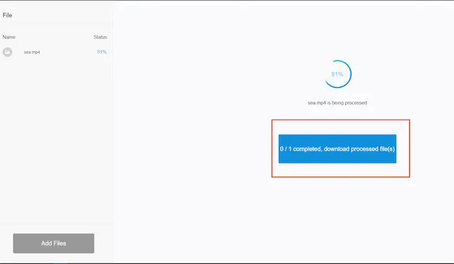
Task: Click the File panel heading
Action: coord(8,14)
